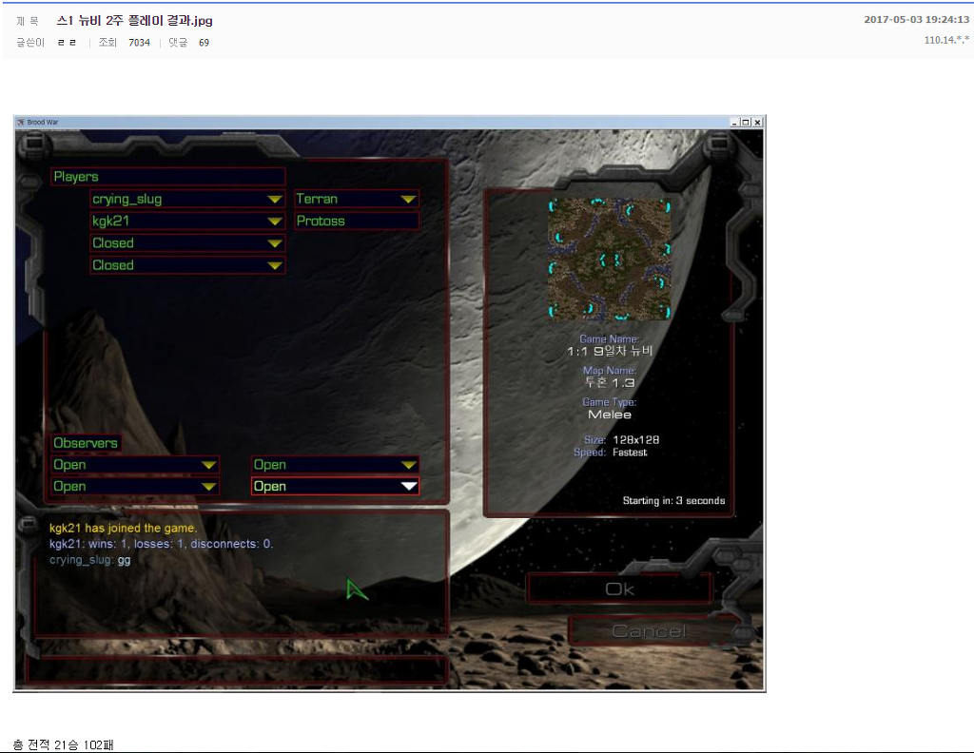Maximize the Brood War window
974x753 pixels.
coord(746,123)
